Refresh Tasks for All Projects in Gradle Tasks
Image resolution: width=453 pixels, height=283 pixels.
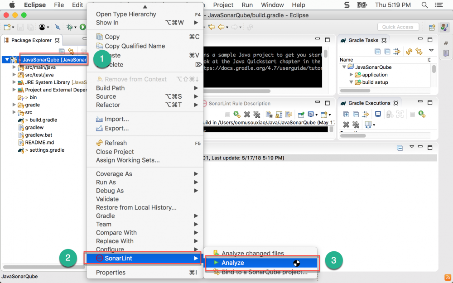[x=409, y=52]
